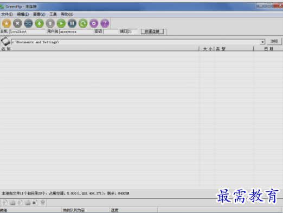This screenshot has height=213, width=283.
Task: Open the 文件(F) menu
Action: 7,14
